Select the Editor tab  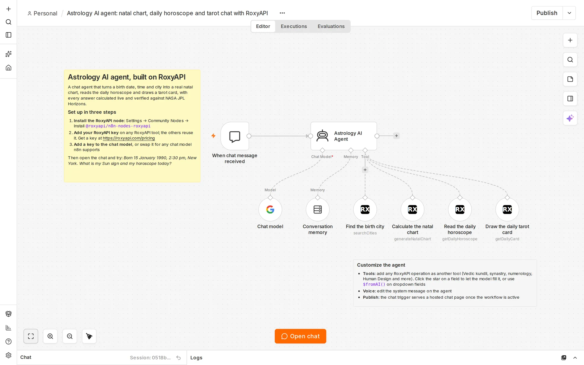[263, 26]
